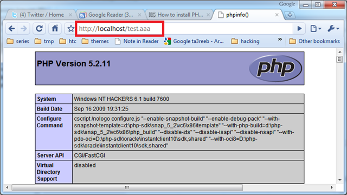Click the horizontal scrollbar left arrow

pyautogui.click(x=7, y=187)
